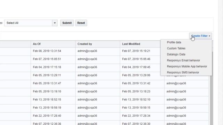Sort by the Last Modified column header
The height and width of the screenshot is (125, 223).
click(140, 44)
